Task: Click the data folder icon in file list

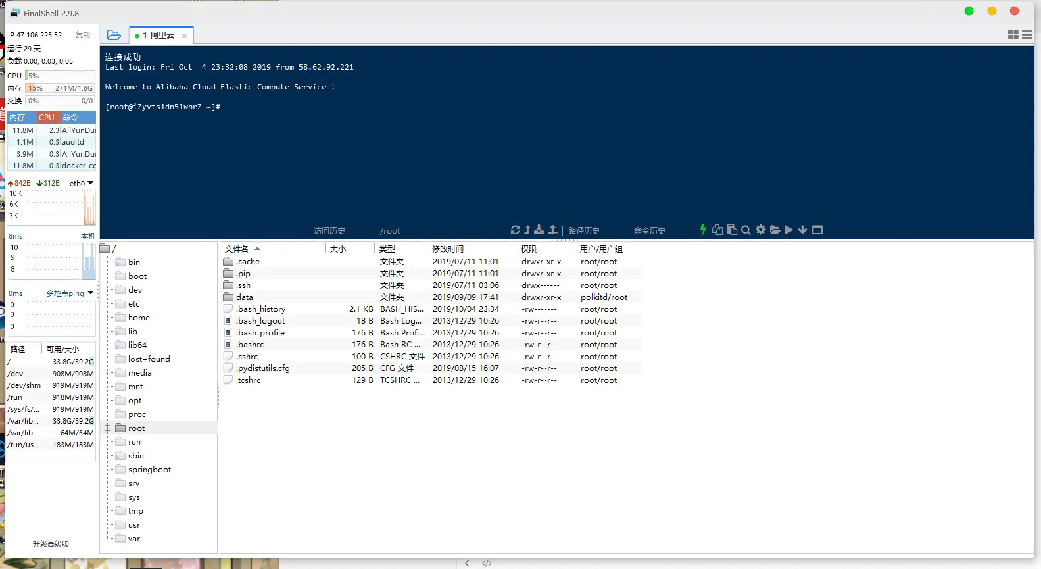Action: (228, 297)
